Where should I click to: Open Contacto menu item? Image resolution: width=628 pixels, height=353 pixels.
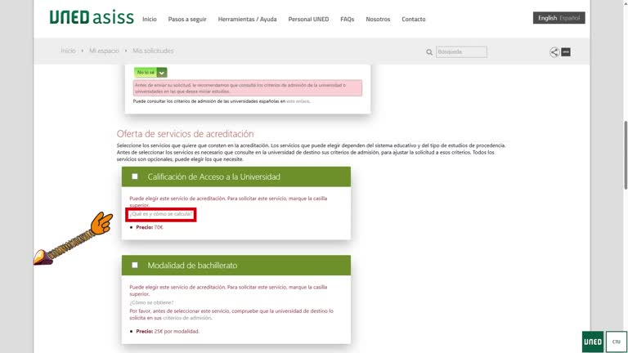pos(413,20)
